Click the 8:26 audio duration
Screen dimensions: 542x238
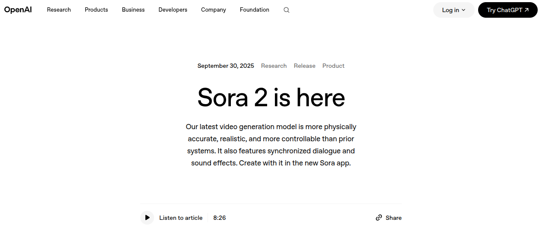point(220,218)
